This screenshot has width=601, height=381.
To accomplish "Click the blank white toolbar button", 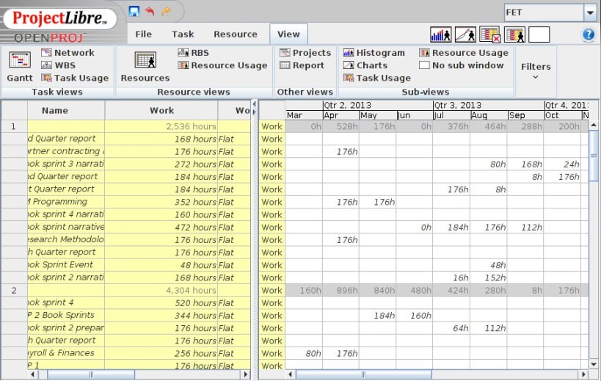I will (x=539, y=35).
